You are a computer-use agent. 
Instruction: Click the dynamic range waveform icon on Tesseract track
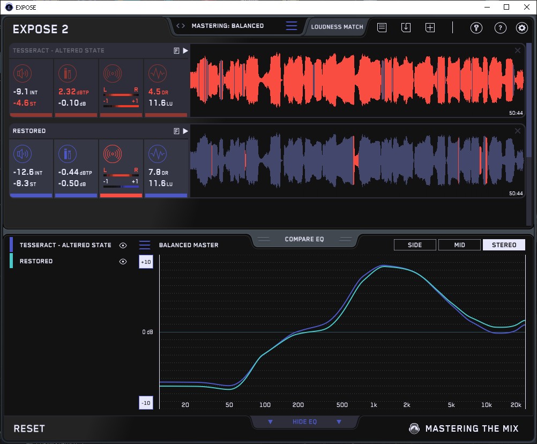pyautogui.click(x=157, y=73)
